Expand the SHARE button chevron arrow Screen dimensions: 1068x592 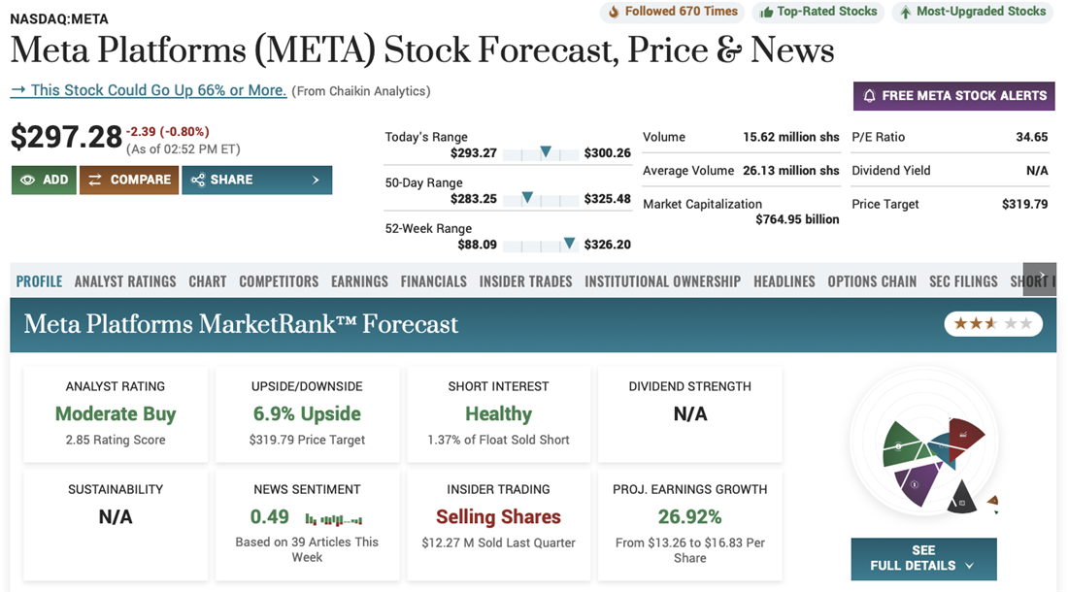316,180
